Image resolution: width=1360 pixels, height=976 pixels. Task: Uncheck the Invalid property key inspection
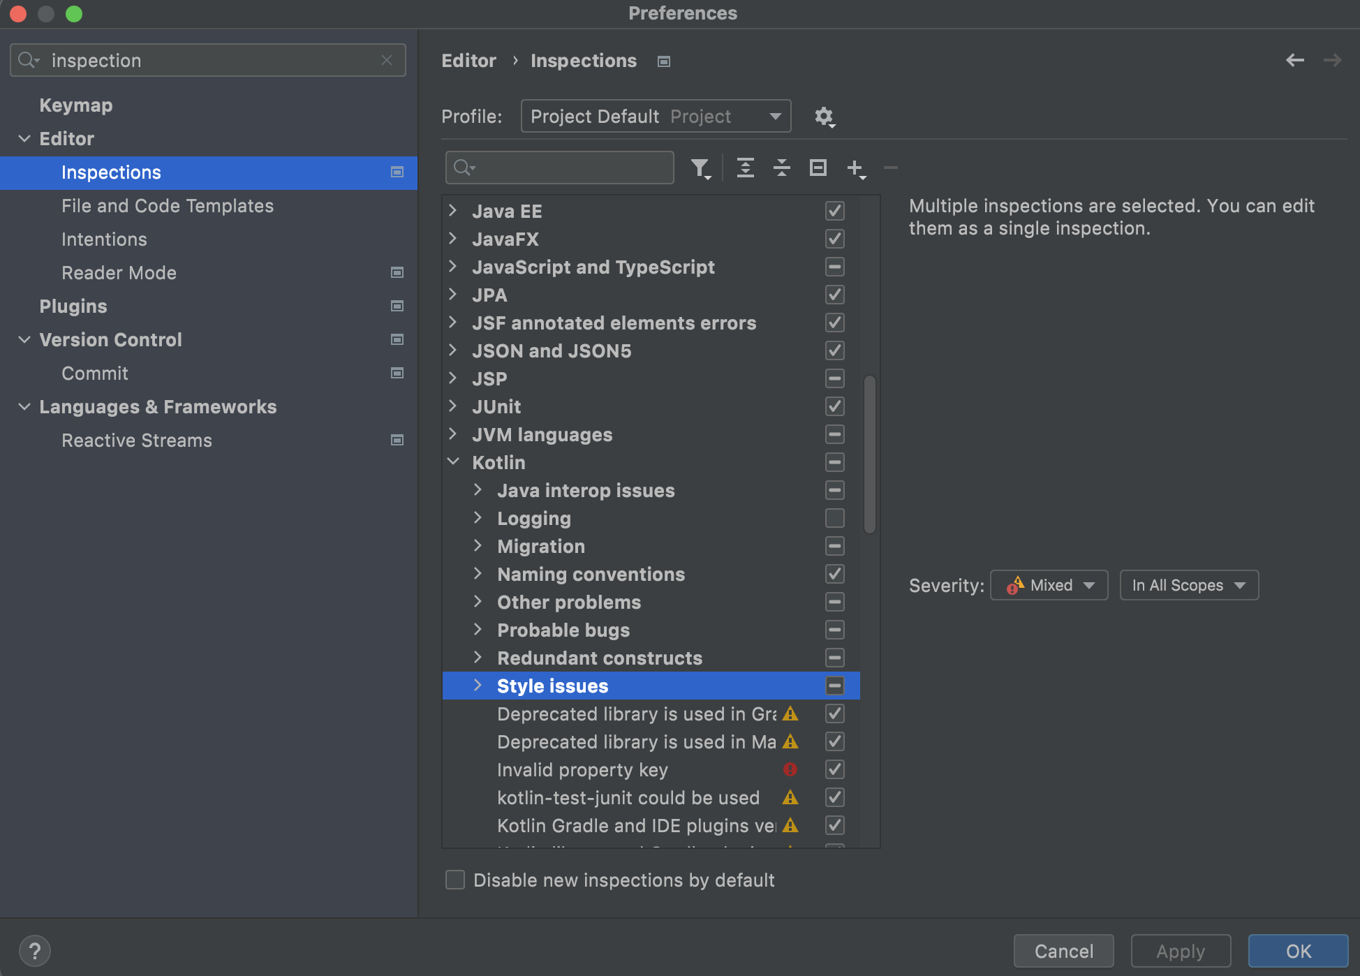point(834,769)
